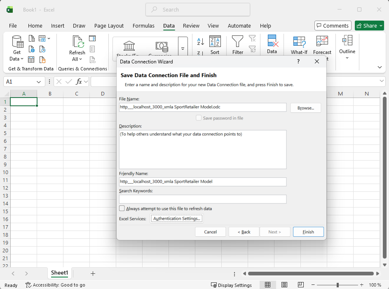
Task: Choose the From Web icon
Action: [31, 49]
